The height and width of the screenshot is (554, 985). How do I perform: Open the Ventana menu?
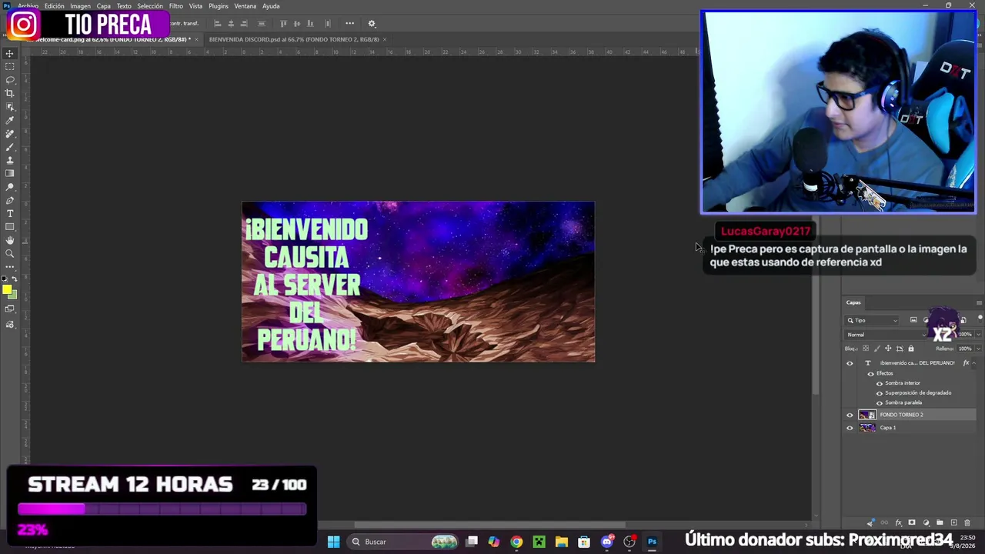click(x=245, y=6)
